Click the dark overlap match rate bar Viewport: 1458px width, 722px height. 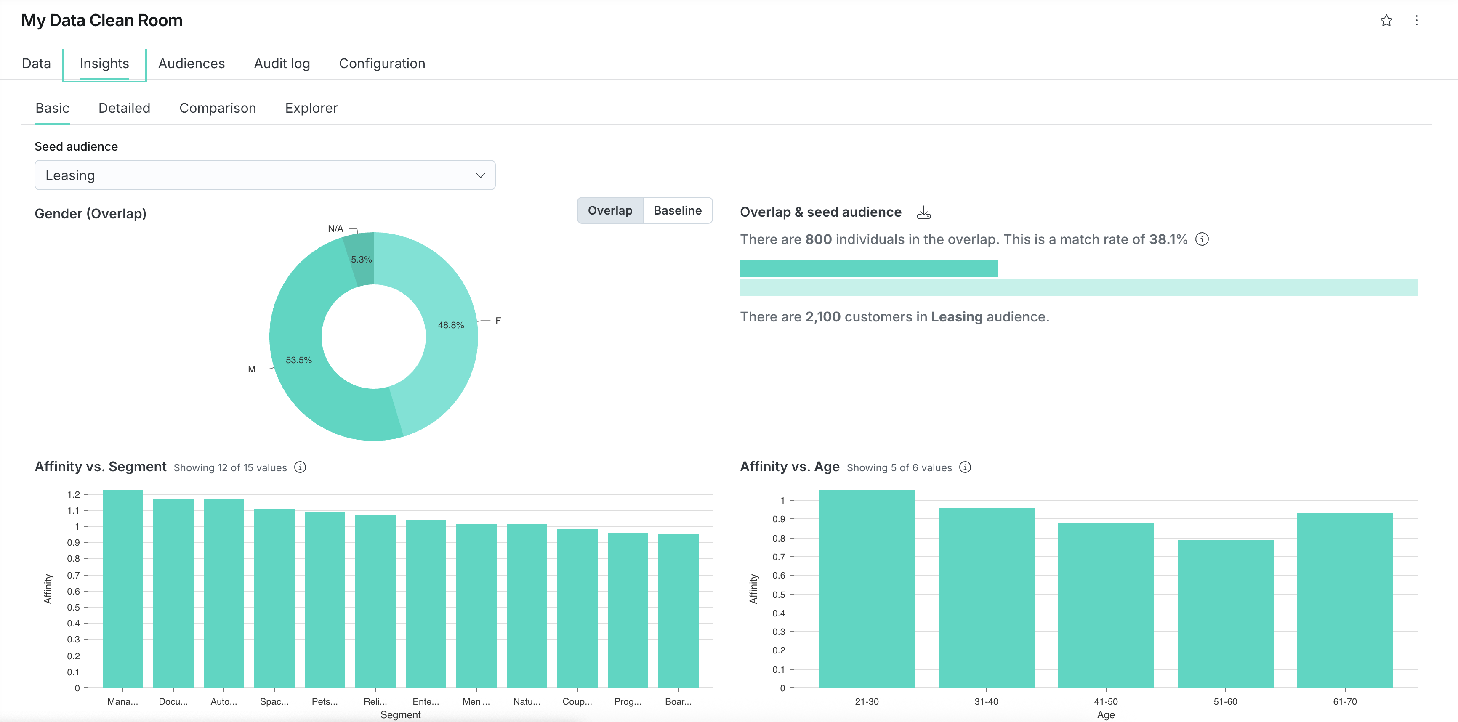(868, 269)
